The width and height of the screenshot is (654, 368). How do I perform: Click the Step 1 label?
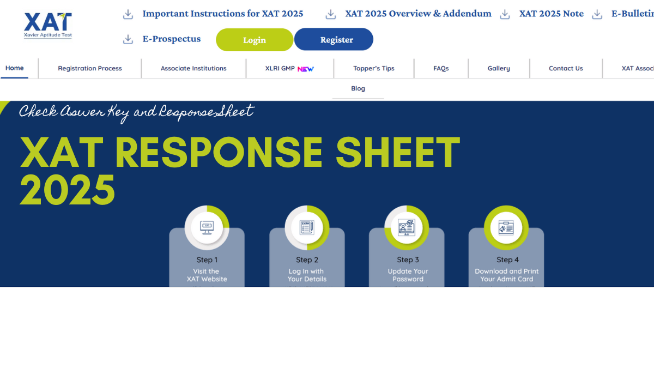coord(207,260)
